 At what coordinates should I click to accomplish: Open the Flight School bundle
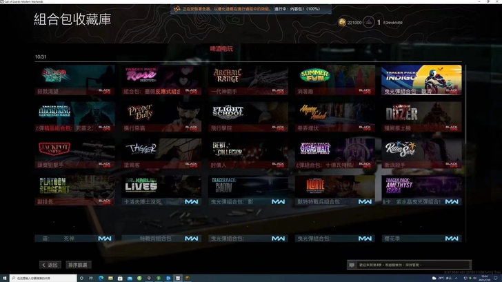(x=248, y=117)
